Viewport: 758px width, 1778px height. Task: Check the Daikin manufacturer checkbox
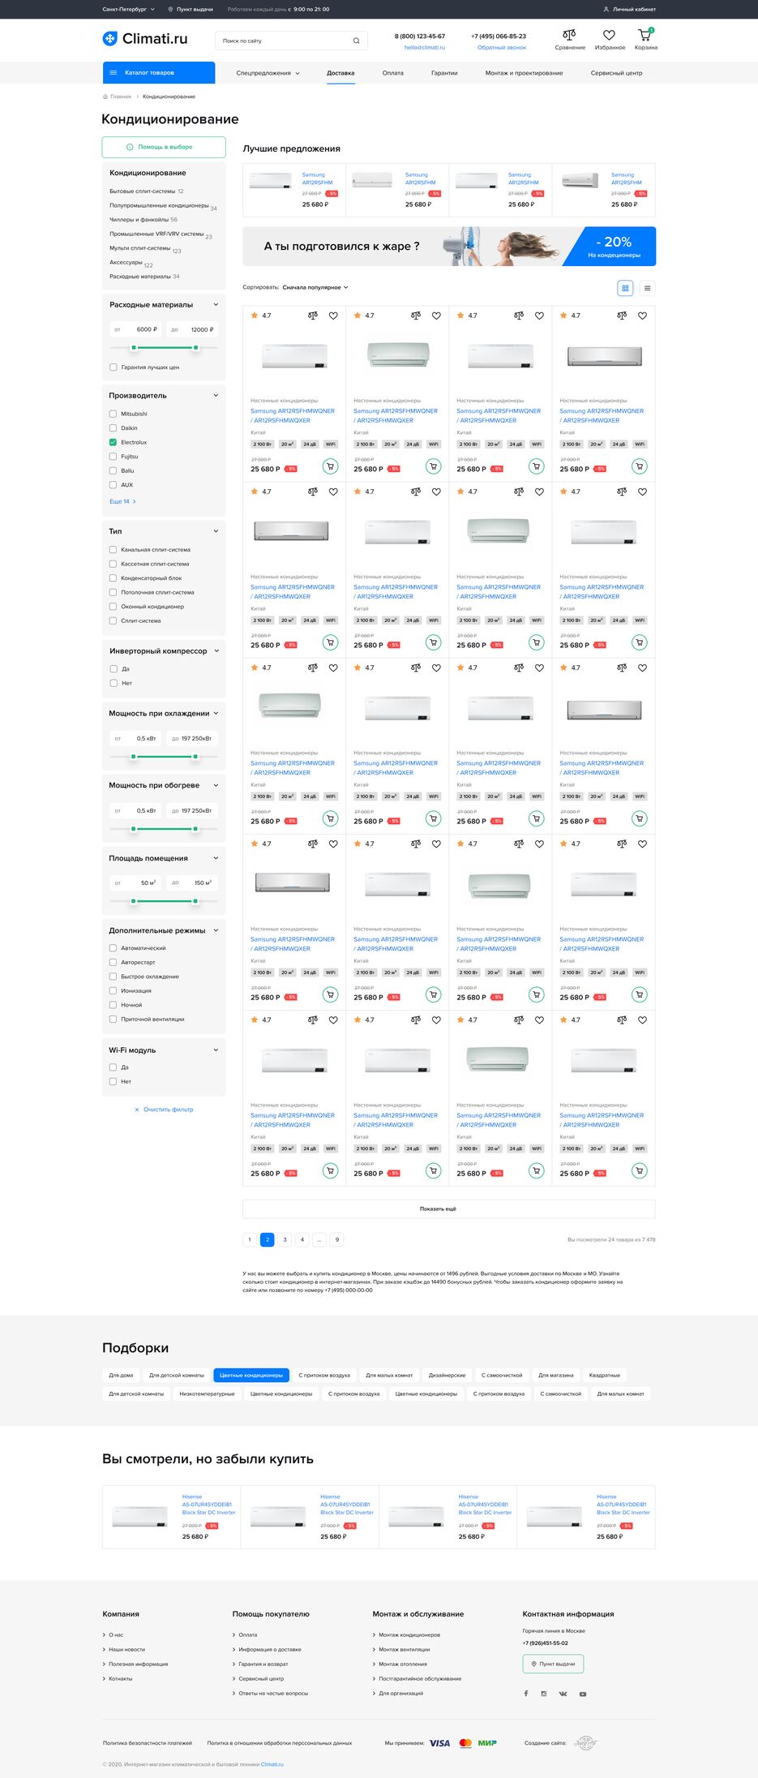113,428
